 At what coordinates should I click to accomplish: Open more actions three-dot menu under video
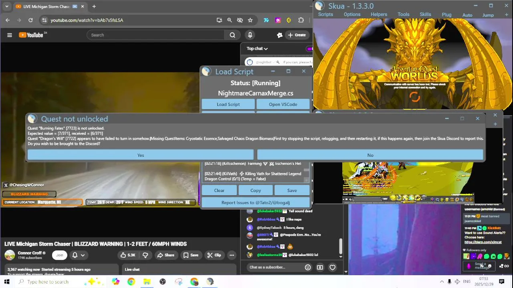pyautogui.click(x=232, y=255)
